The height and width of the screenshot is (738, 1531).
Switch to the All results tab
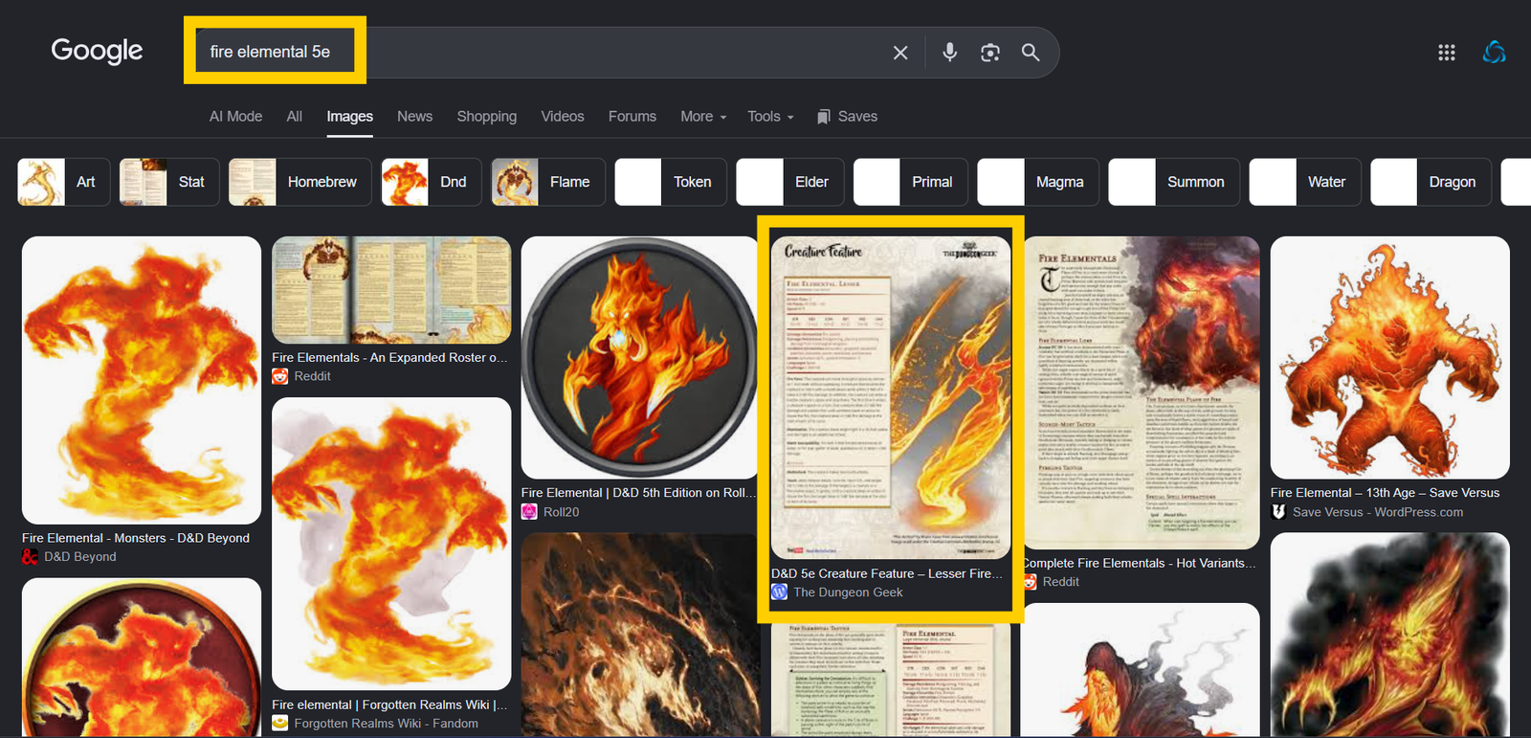295,116
